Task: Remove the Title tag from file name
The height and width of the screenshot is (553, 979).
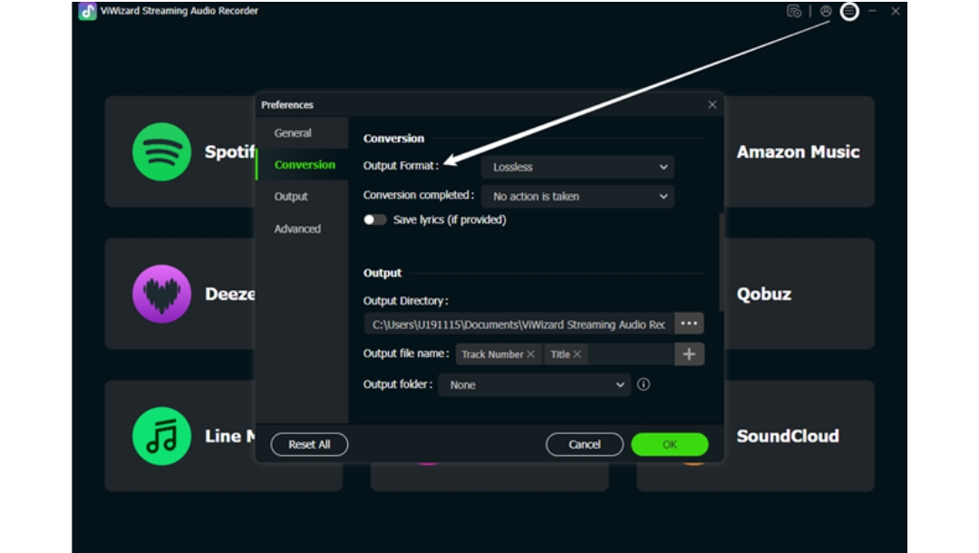Action: tap(577, 354)
